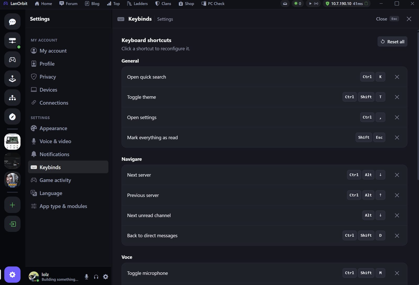
Task: Click the lolz user avatar
Action: tap(34, 277)
